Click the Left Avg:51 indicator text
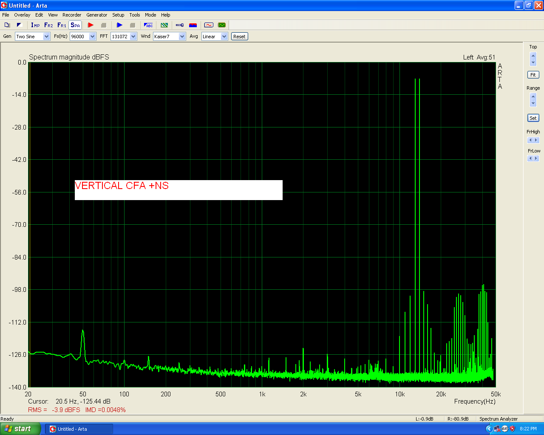544x435 pixels. [x=479, y=57]
